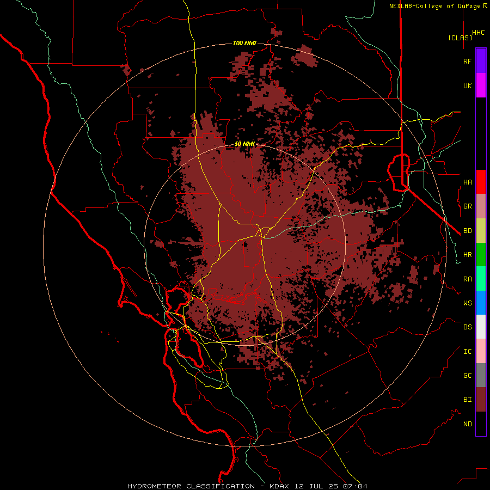Click the [CLAS] units label
This screenshot has width=490, height=490.
pyautogui.click(x=460, y=38)
